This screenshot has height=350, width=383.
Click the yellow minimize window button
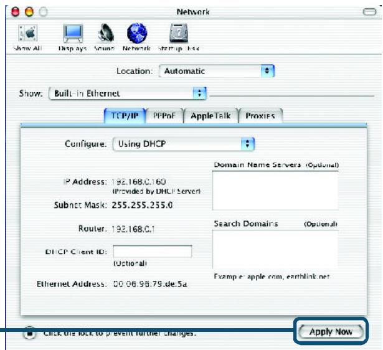29,12
